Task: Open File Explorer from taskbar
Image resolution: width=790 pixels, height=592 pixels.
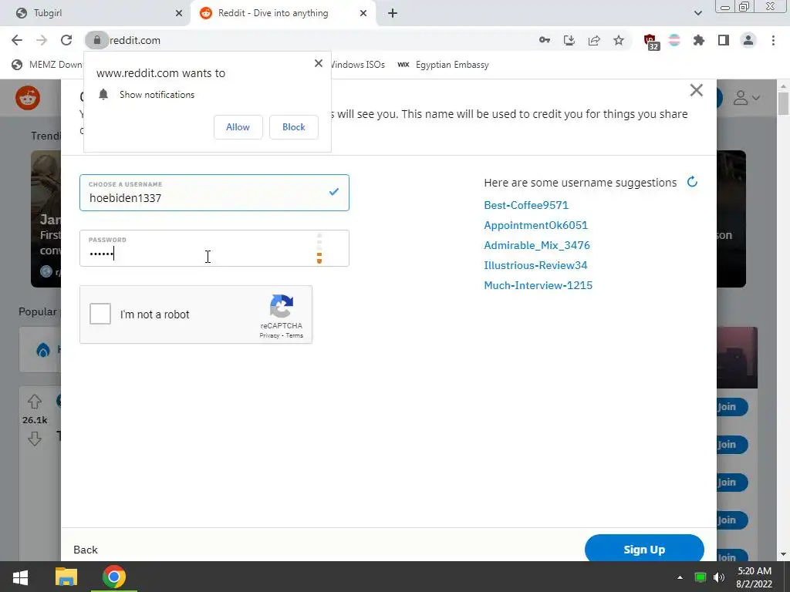Action: (66, 577)
